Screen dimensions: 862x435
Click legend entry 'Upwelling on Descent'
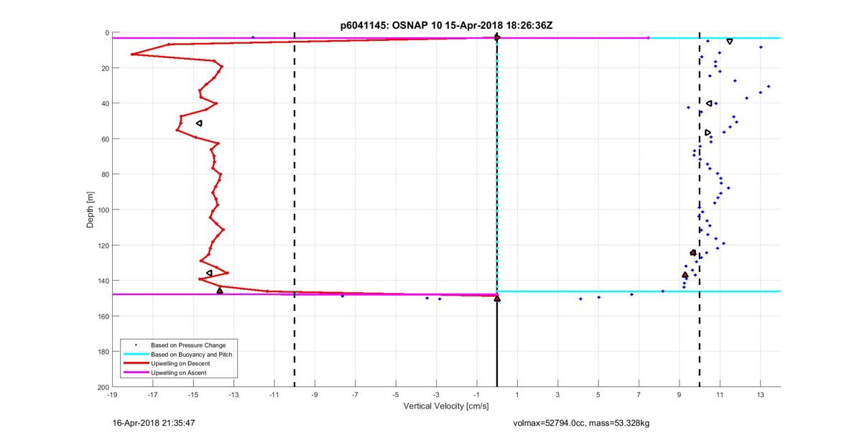tap(180, 364)
